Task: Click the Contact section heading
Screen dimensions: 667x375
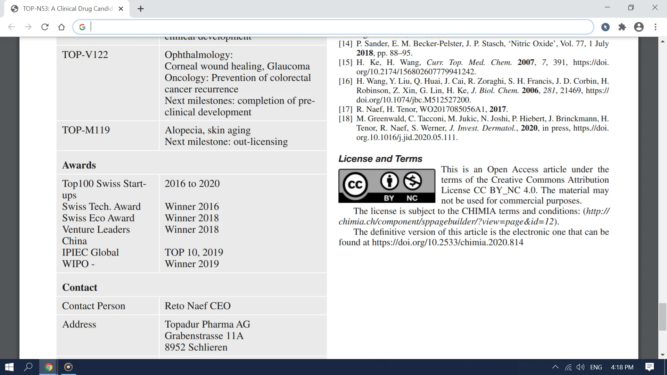Action: [80, 287]
